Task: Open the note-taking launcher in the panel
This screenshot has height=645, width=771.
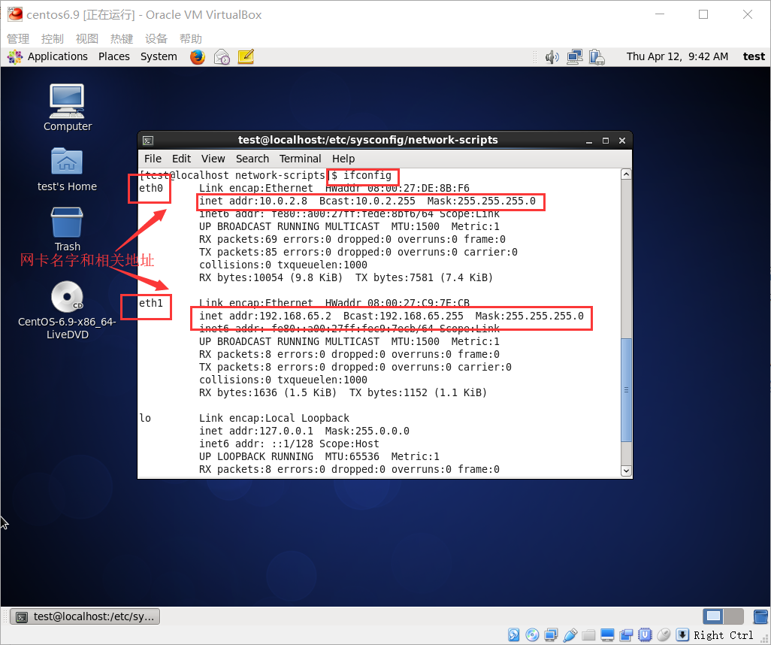Action: pos(246,57)
